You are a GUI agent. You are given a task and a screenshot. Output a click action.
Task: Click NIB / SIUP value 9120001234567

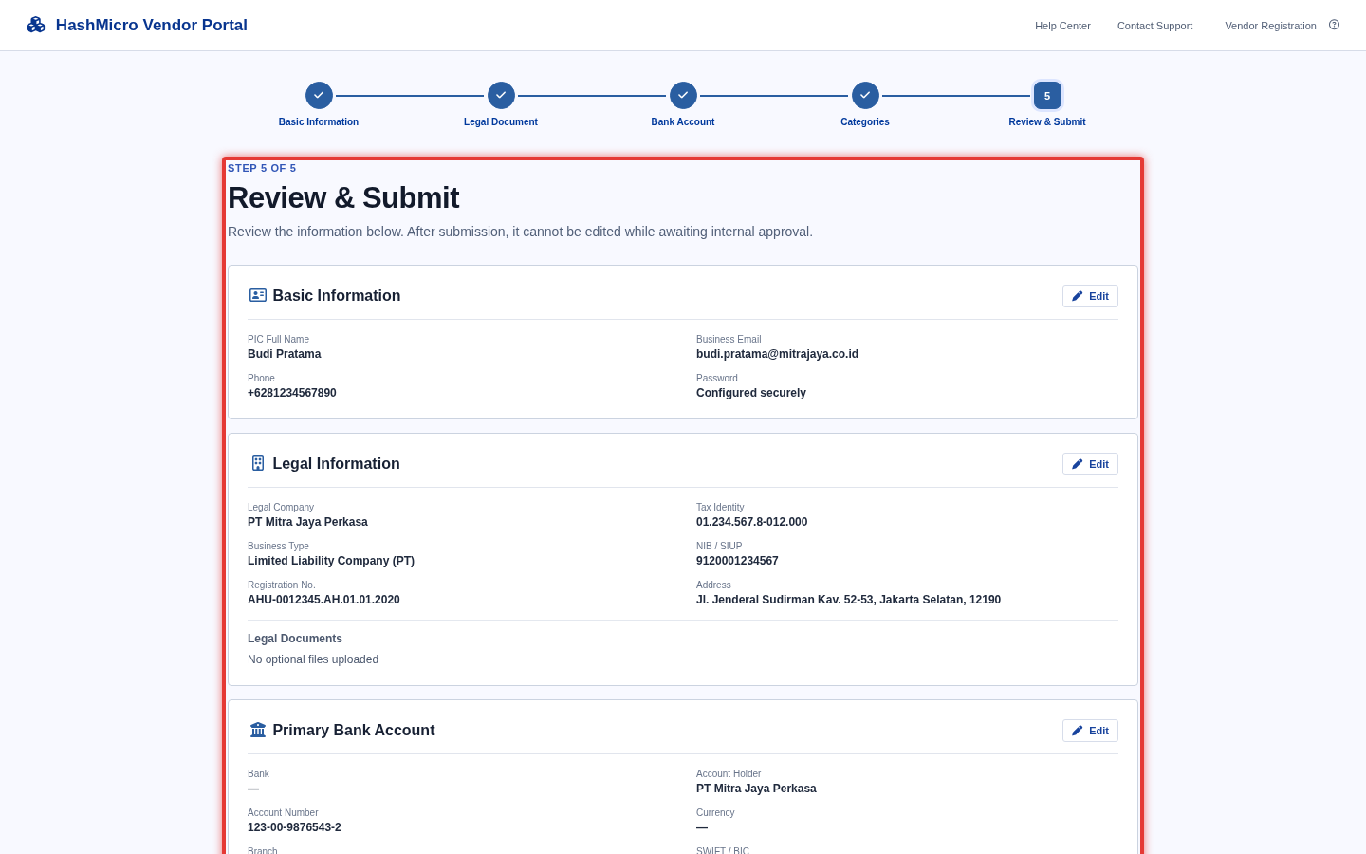coord(737,561)
